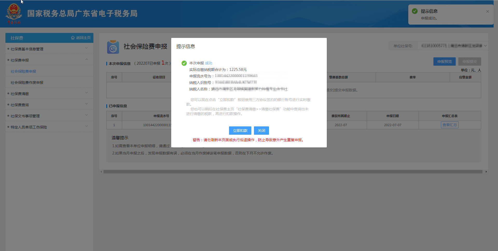Open 社会保险费作废申报 menu item
This screenshot has height=251, width=498.
[x=27, y=83]
